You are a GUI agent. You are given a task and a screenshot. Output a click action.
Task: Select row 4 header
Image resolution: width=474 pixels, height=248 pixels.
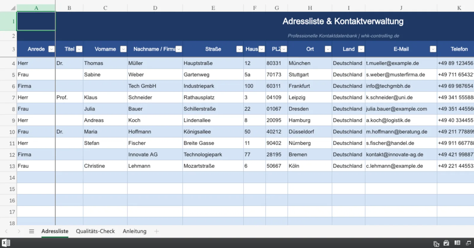click(8, 63)
